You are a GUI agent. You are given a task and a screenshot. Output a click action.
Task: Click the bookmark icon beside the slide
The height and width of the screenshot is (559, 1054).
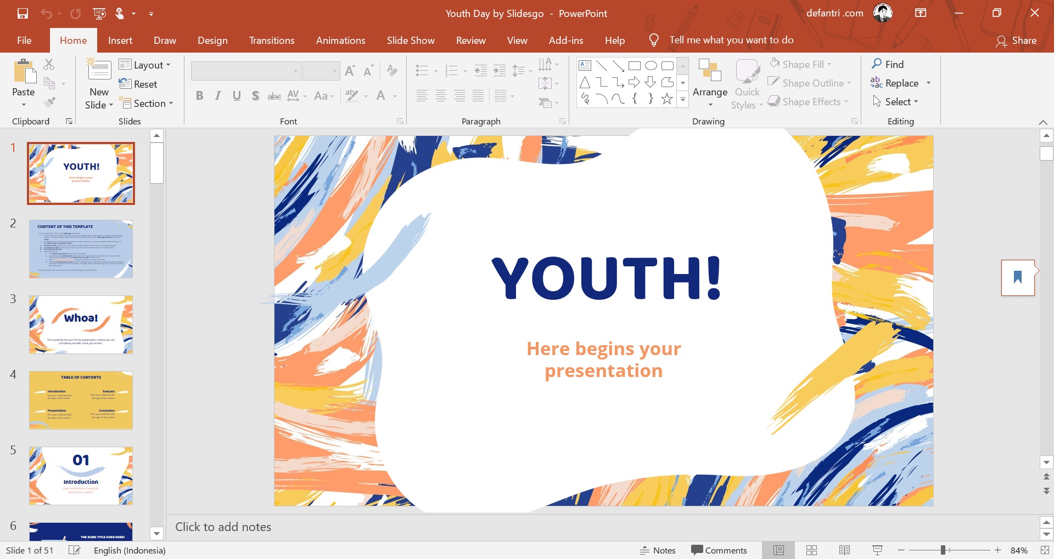click(1018, 277)
